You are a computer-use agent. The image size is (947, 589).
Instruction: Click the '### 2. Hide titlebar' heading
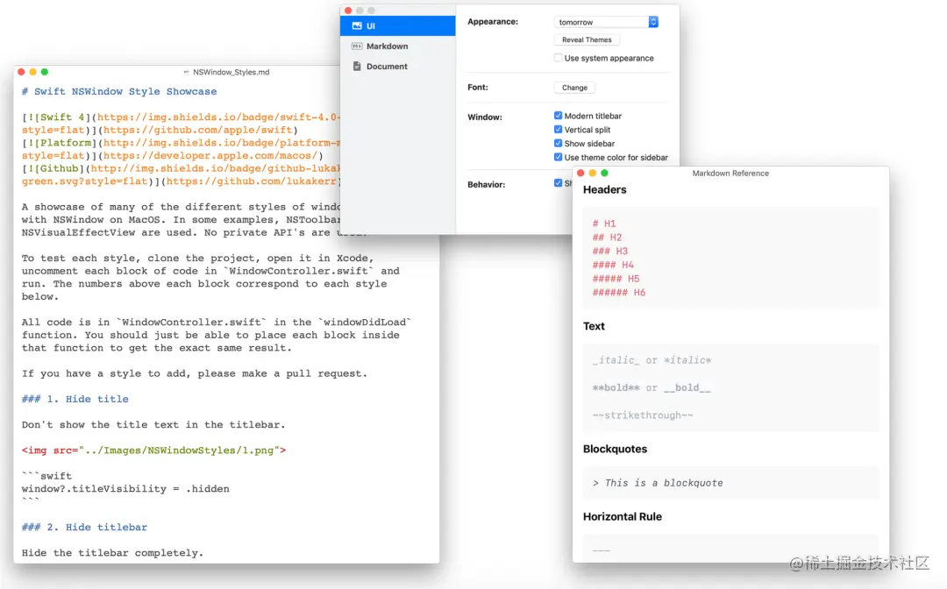(x=84, y=527)
